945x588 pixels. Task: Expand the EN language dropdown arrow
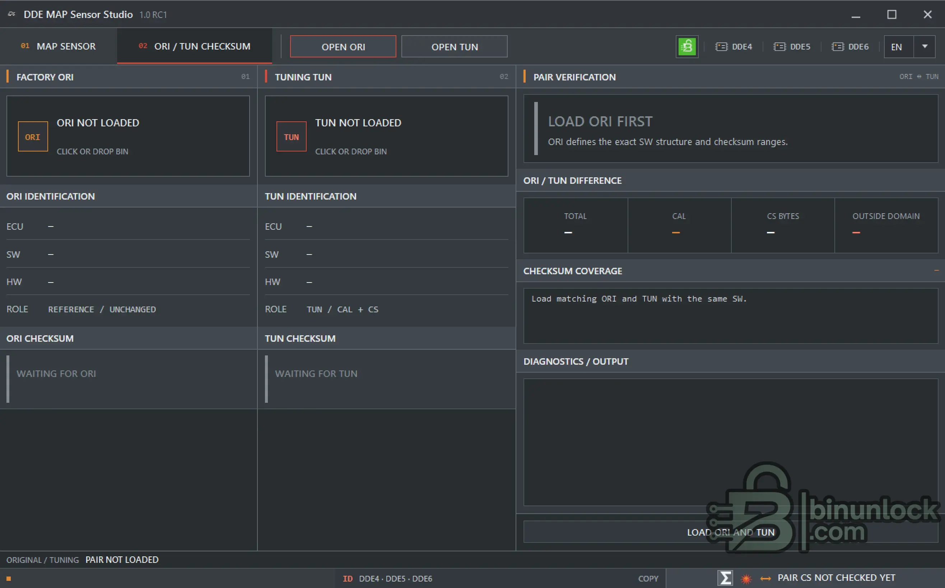[925, 47]
